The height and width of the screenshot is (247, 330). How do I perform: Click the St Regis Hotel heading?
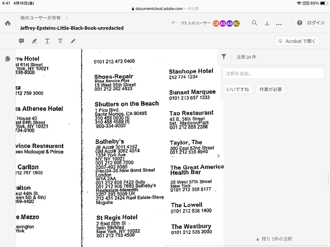(x=117, y=217)
